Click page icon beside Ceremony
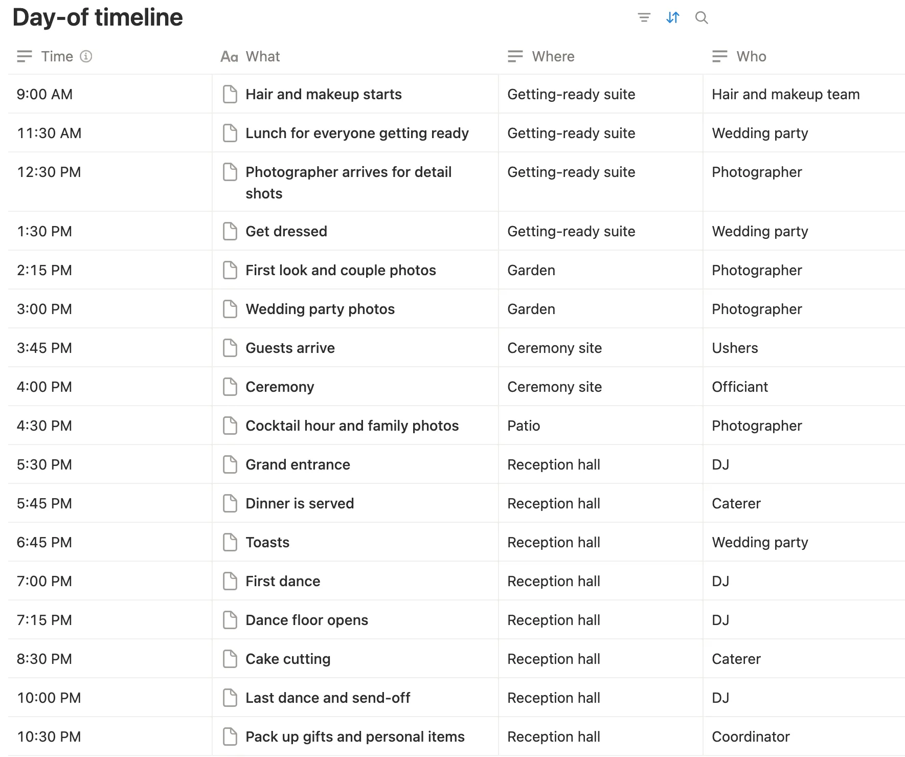The width and height of the screenshot is (905, 757). [230, 387]
